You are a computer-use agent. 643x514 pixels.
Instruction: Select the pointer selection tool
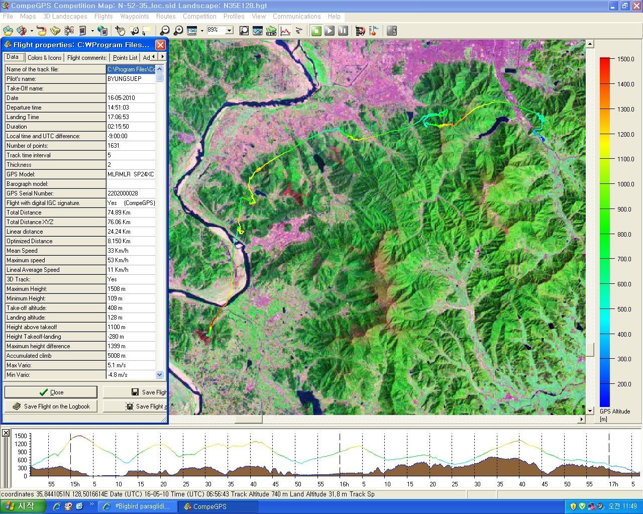click(x=146, y=31)
